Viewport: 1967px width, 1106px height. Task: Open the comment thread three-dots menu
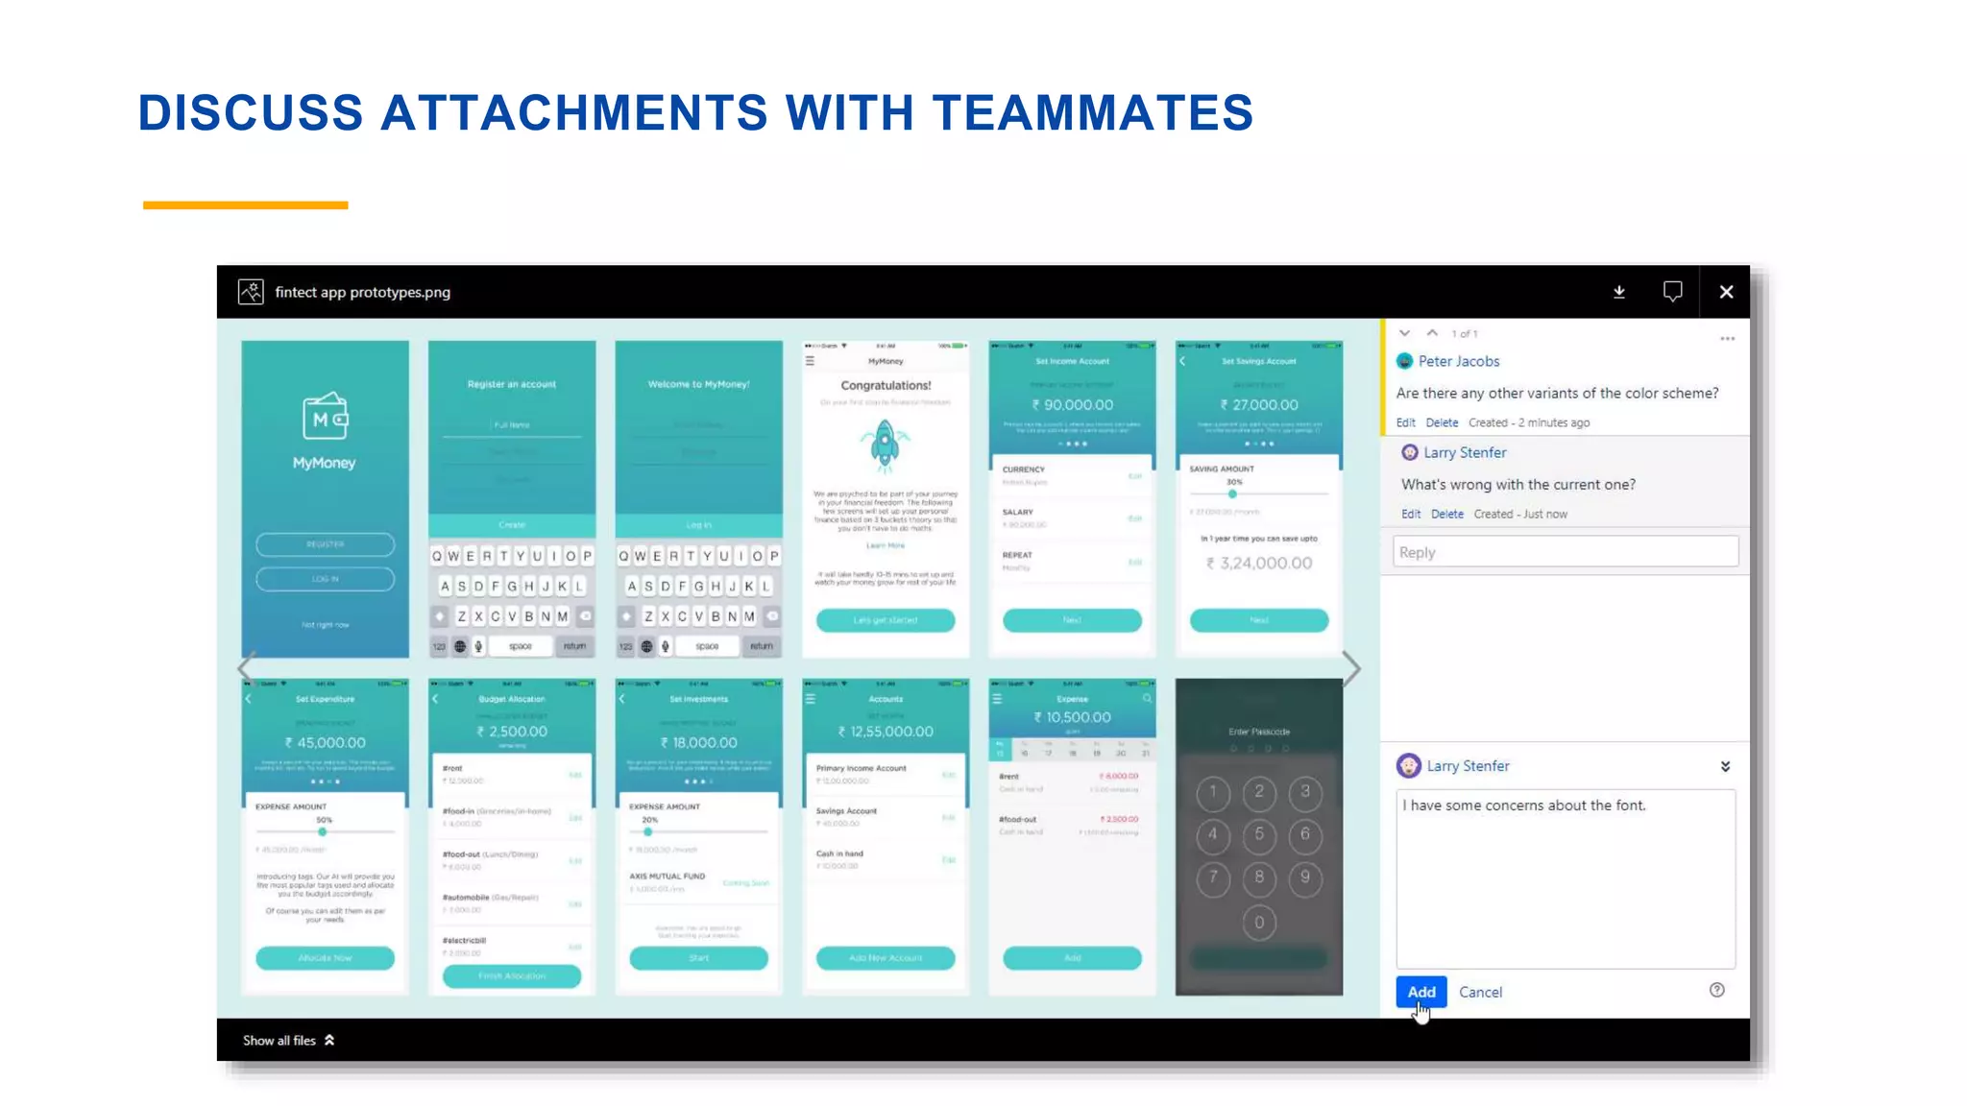[1727, 339]
